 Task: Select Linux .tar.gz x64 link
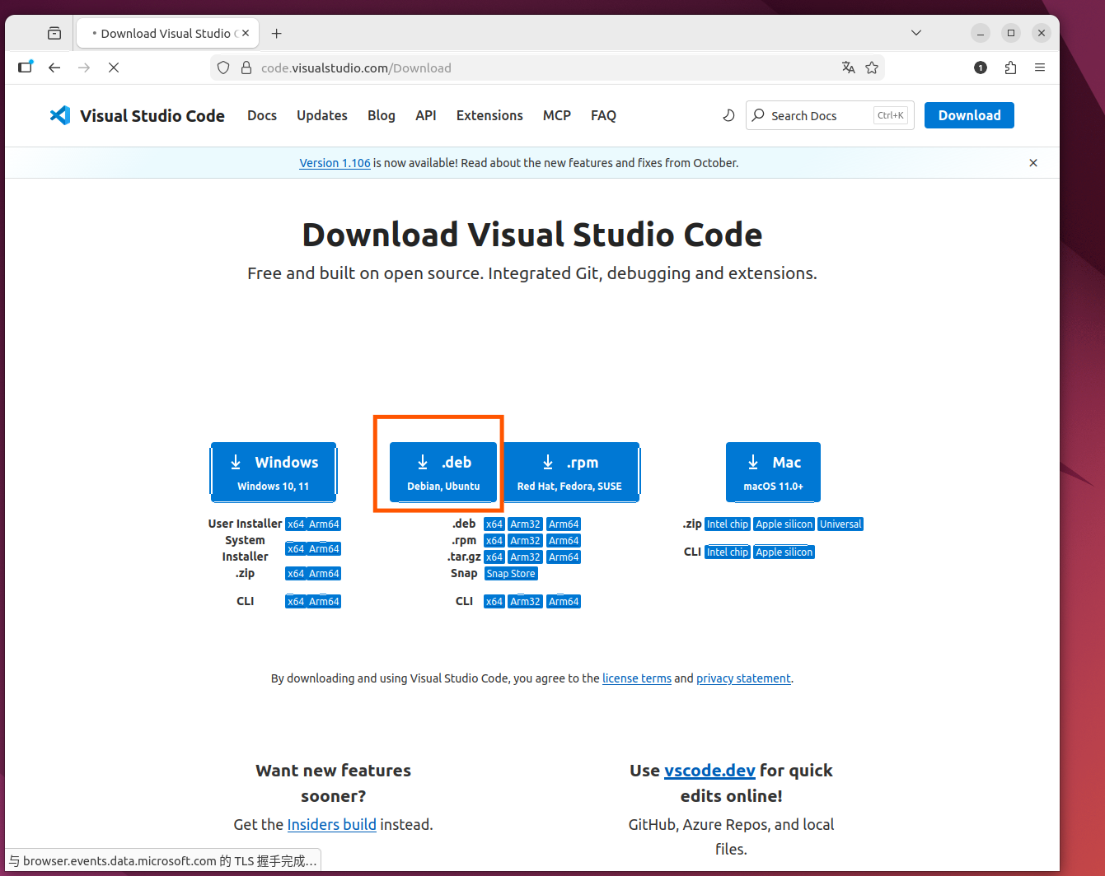pyautogui.click(x=494, y=557)
